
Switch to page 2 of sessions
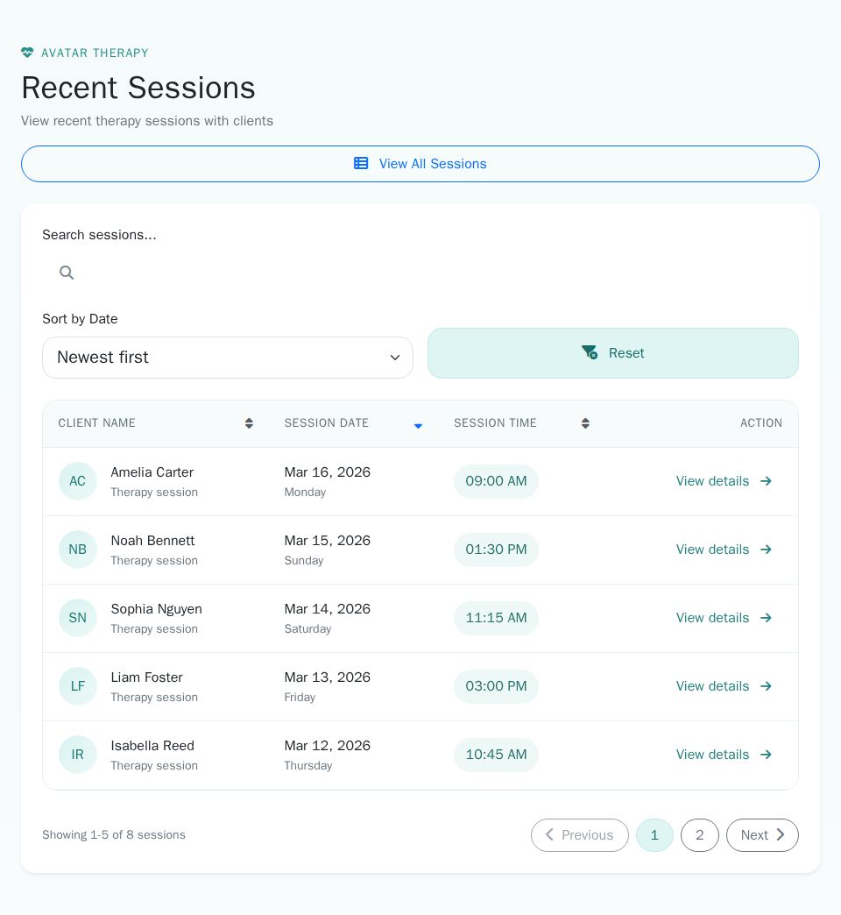[x=699, y=834]
